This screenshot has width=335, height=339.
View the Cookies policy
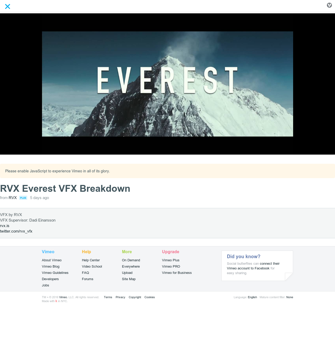149,297
